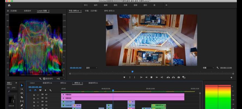
Task: Open 序列 03 timeline tab menu
Action: [x=82, y=83]
